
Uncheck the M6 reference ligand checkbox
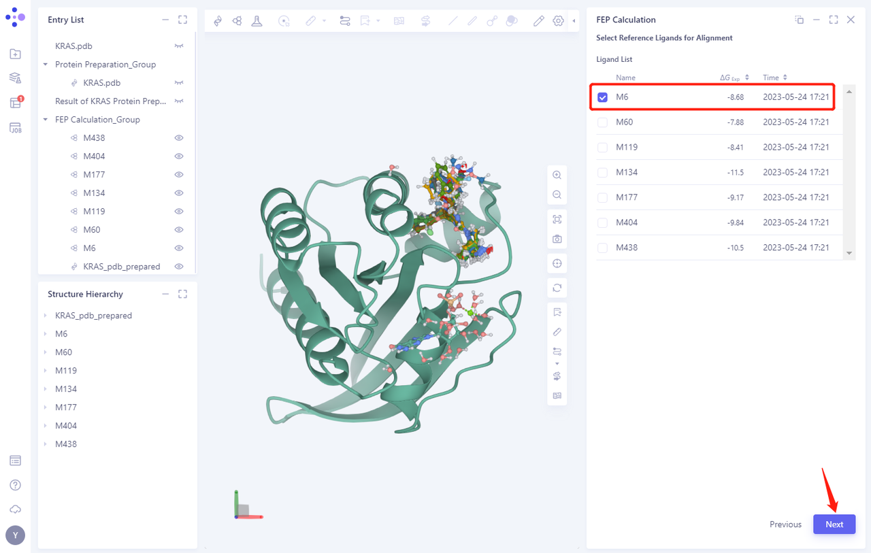pos(602,97)
